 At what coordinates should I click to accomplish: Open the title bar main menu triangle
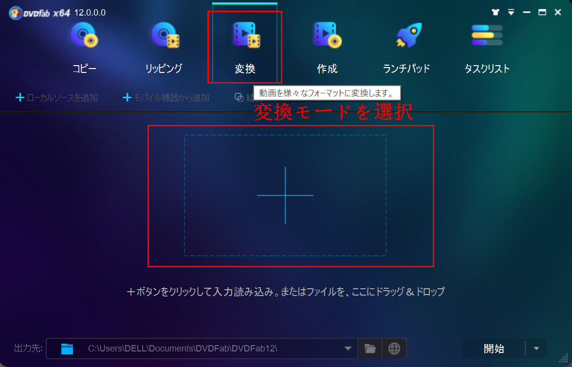511,12
